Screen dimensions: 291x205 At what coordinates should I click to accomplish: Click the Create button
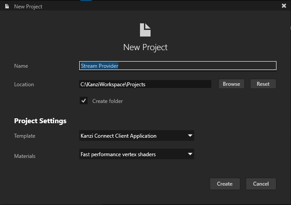tap(225, 184)
